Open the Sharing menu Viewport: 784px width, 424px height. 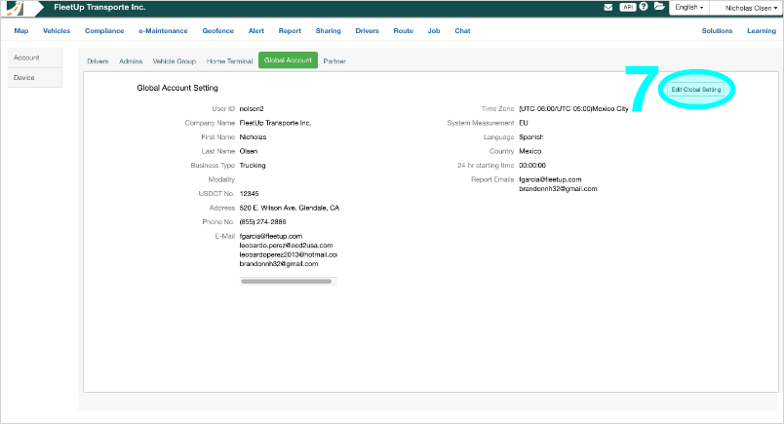pyautogui.click(x=328, y=31)
